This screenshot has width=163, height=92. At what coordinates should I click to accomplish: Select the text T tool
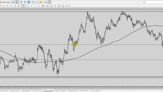[51, 6]
